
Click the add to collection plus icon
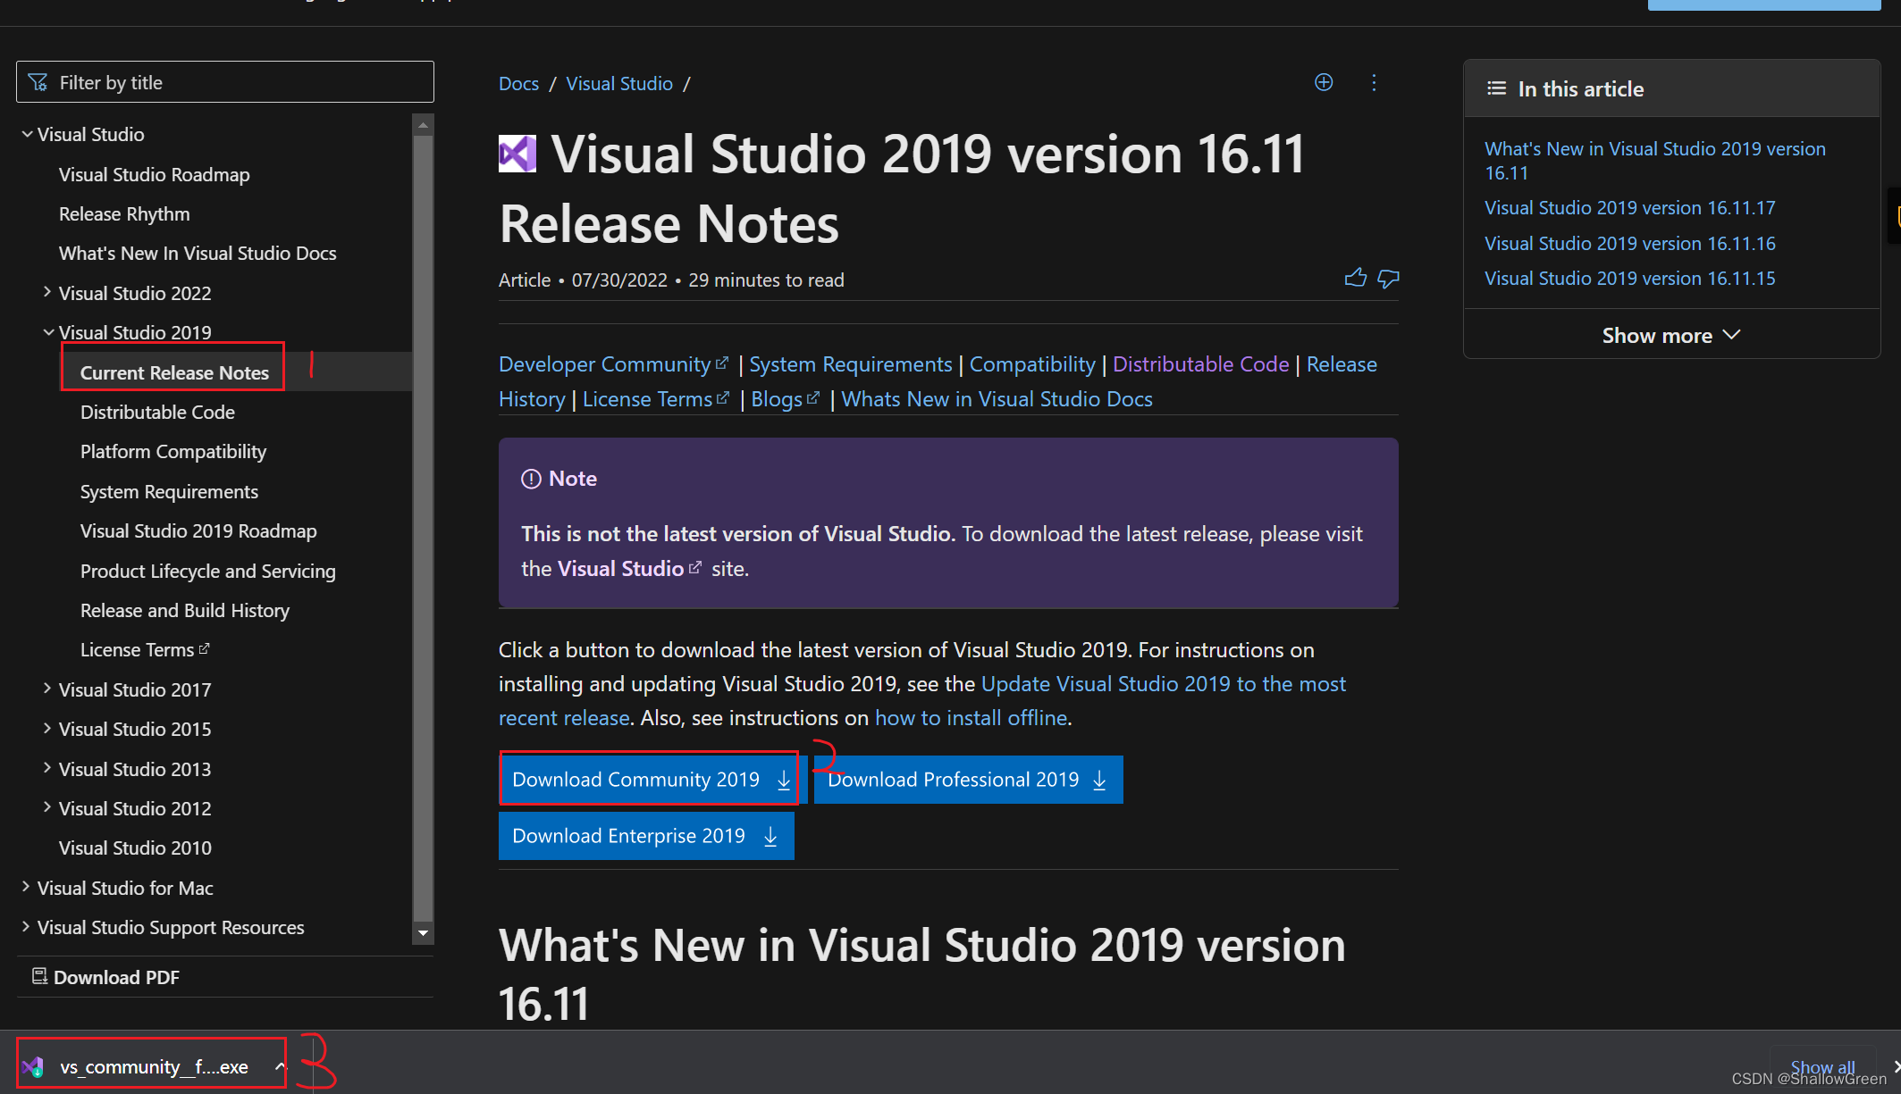coord(1324,83)
